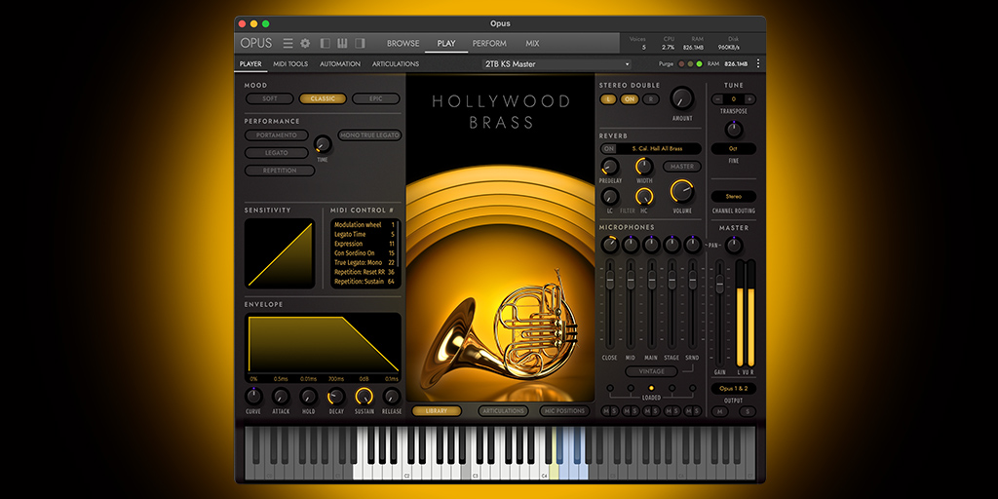Toggle Repetition performance mode
This screenshot has width=998, height=499.
(280, 171)
